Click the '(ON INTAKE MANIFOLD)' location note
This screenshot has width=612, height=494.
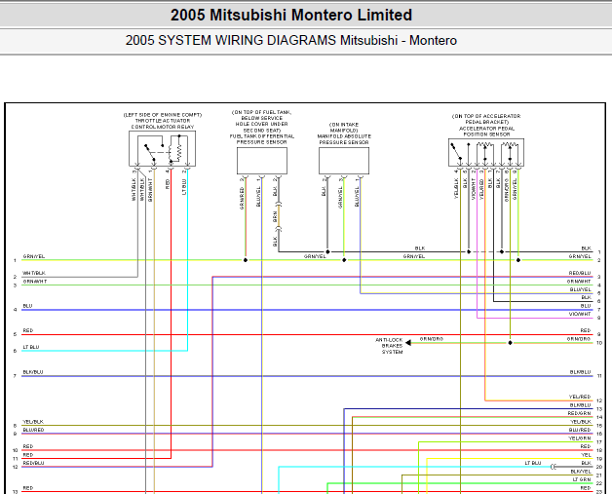344,128
